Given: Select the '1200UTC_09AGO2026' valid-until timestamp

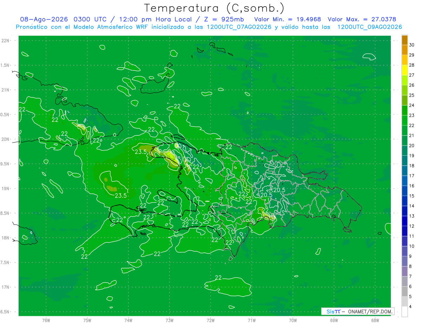Looking at the screenshot, I should point(370,27).
